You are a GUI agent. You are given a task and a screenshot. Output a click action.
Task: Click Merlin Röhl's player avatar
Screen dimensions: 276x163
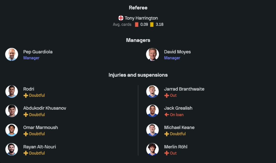tap(152, 149)
